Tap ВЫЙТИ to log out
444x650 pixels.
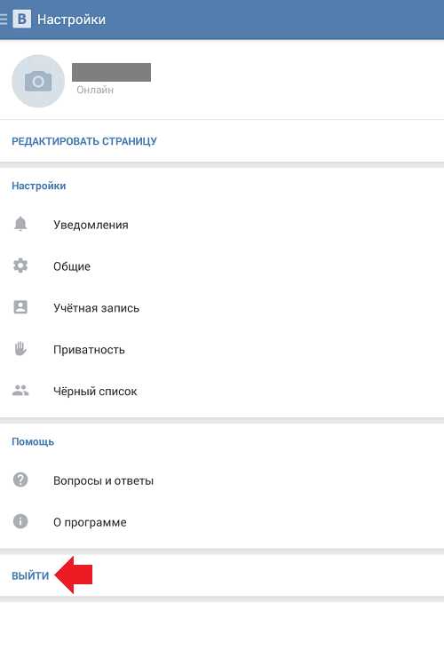[x=30, y=575]
